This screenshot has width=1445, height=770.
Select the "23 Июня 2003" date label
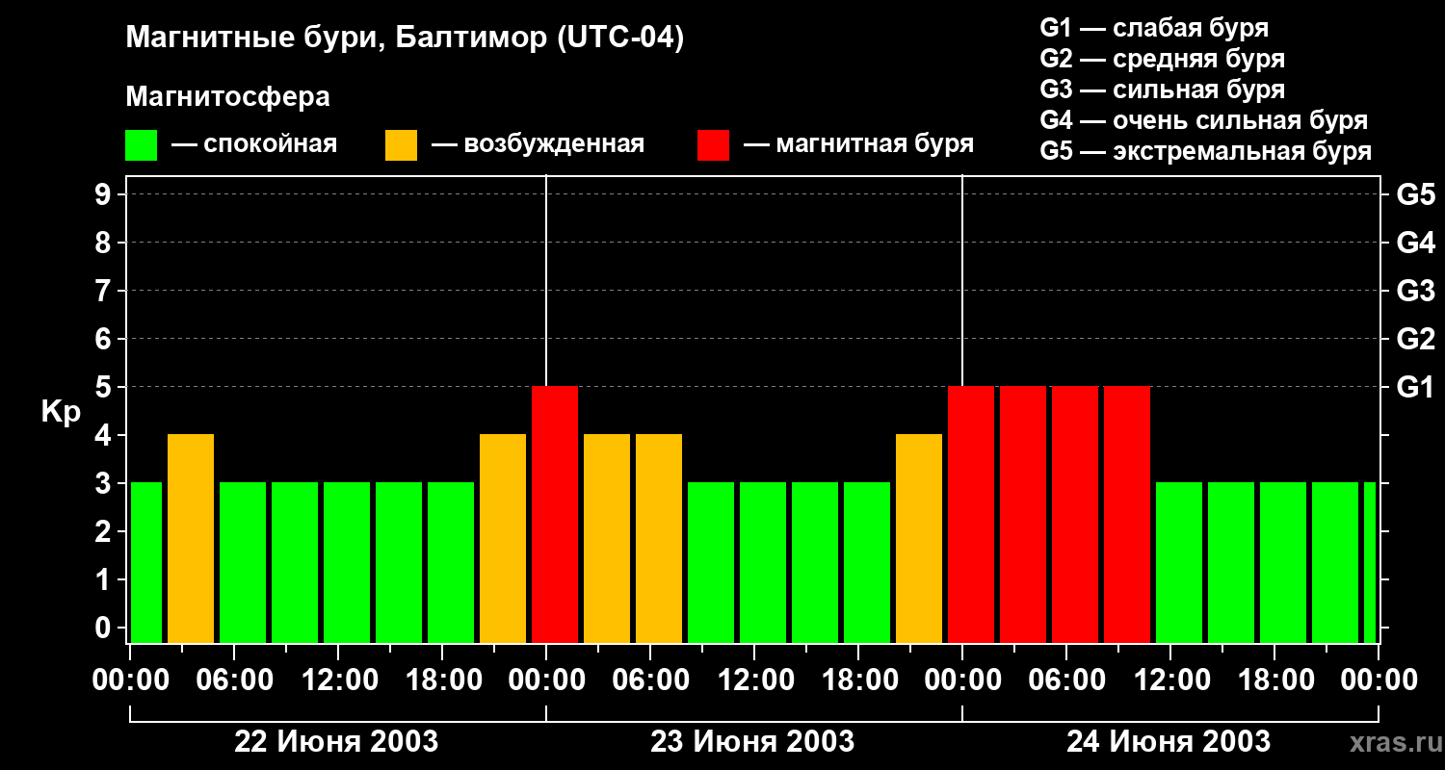click(752, 742)
